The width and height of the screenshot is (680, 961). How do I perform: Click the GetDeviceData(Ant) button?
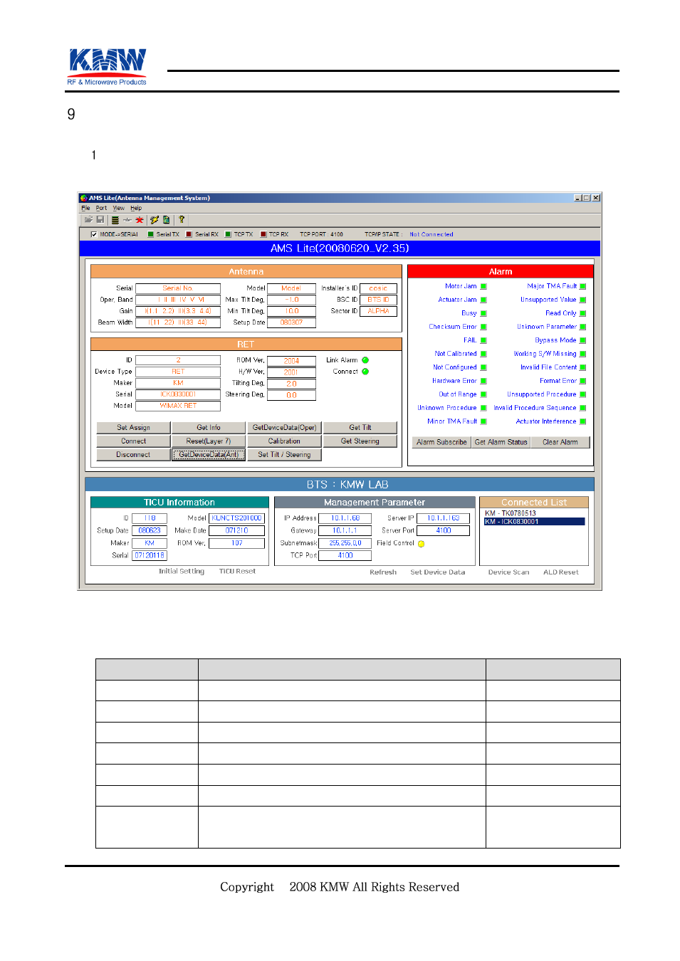tap(209, 455)
